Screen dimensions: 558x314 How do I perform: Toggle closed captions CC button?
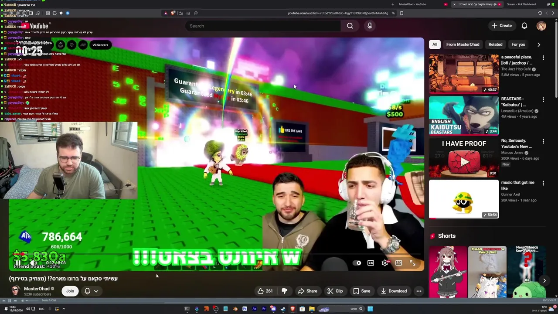tap(371, 263)
